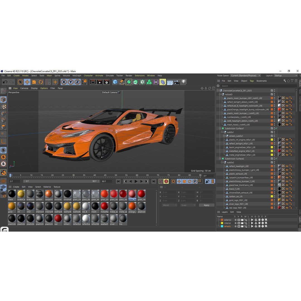Open the Layout Startup dropdown

pos(285,76)
